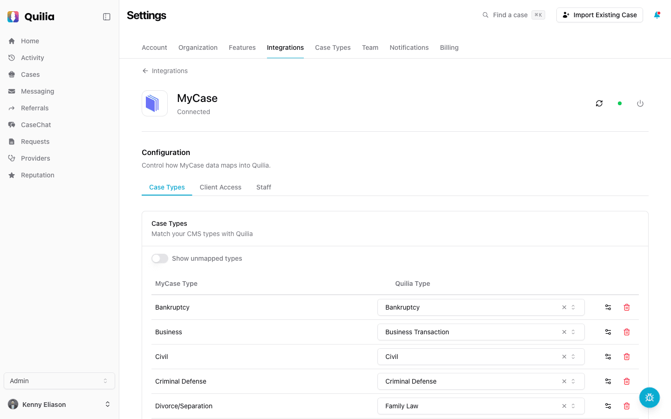Screen dimensions: 671x419
Task: Click the MyCase disconnect power icon
Action: pyautogui.click(x=640, y=103)
